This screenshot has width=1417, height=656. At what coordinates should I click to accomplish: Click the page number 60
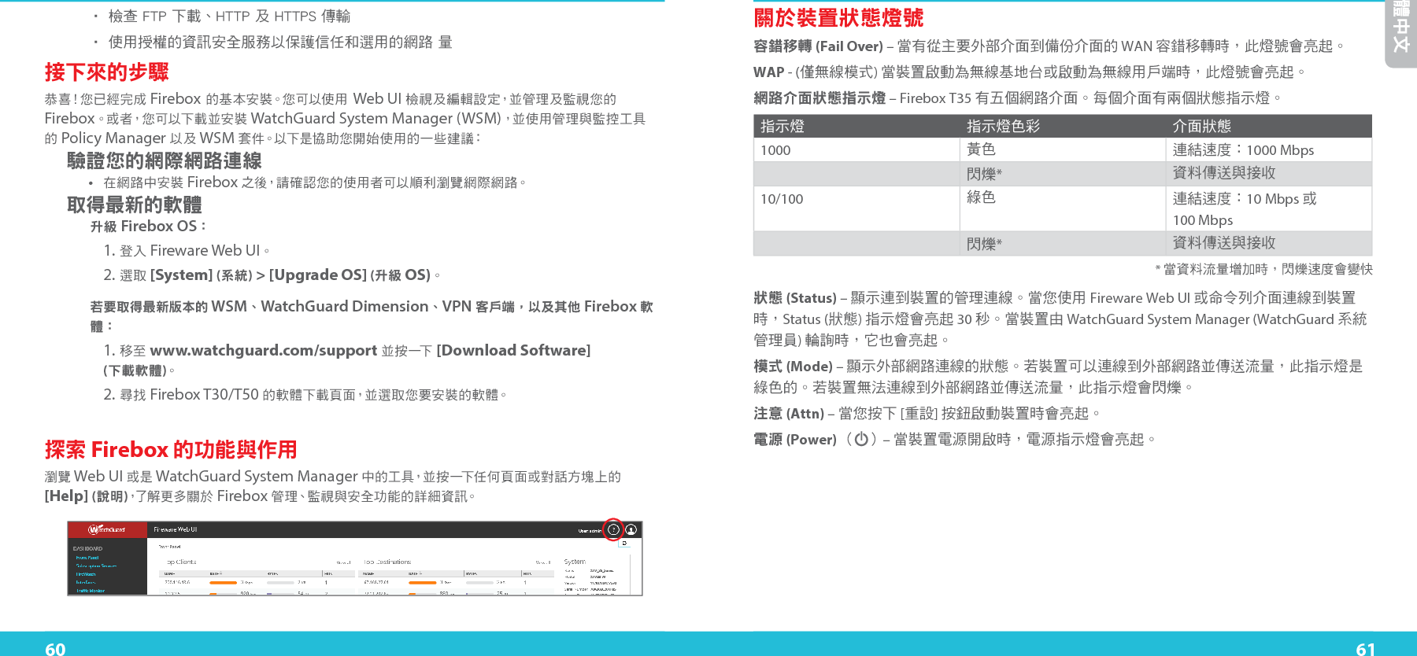point(55,648)
